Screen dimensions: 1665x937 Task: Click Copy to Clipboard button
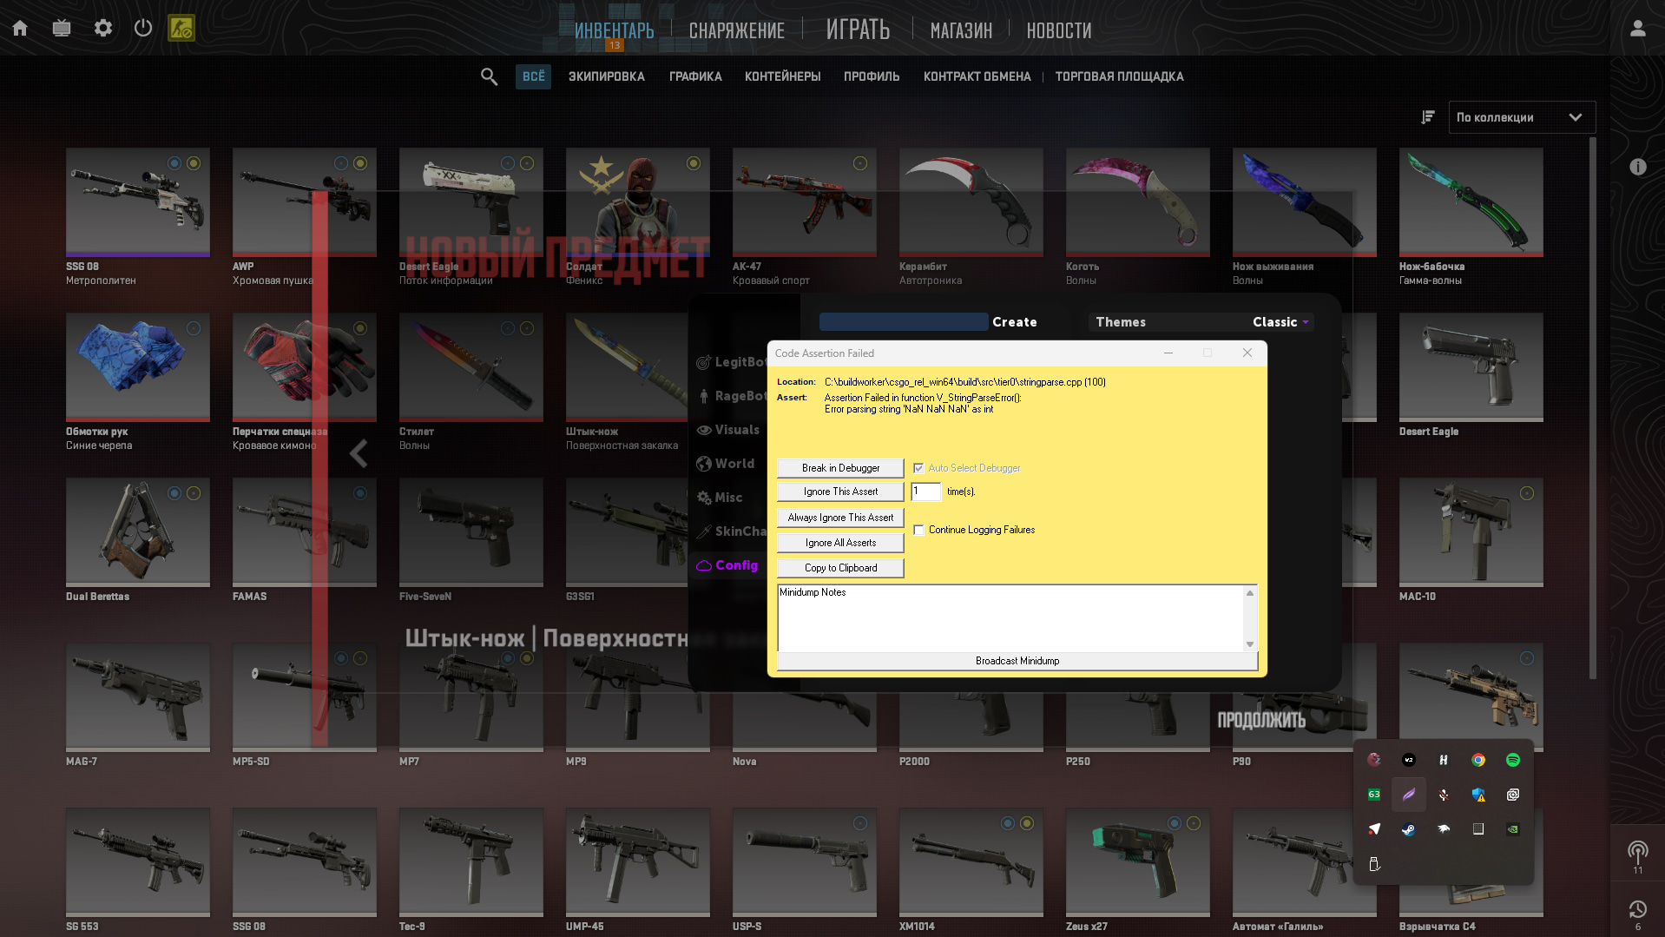(840, 568)
